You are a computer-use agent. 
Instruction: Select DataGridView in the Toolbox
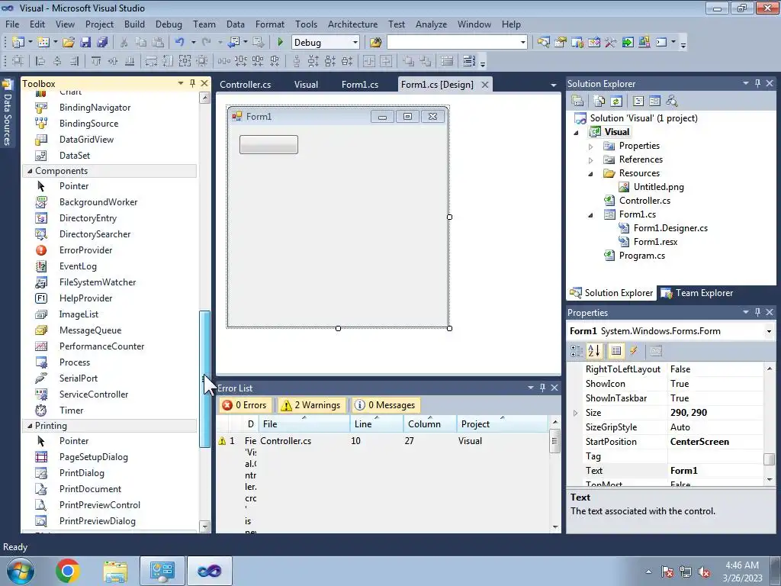[x=85, y=140]
